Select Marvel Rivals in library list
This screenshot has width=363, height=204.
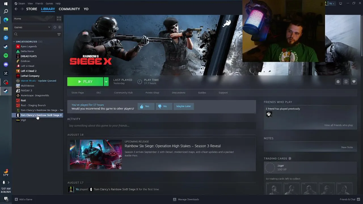tap(38, 81)
